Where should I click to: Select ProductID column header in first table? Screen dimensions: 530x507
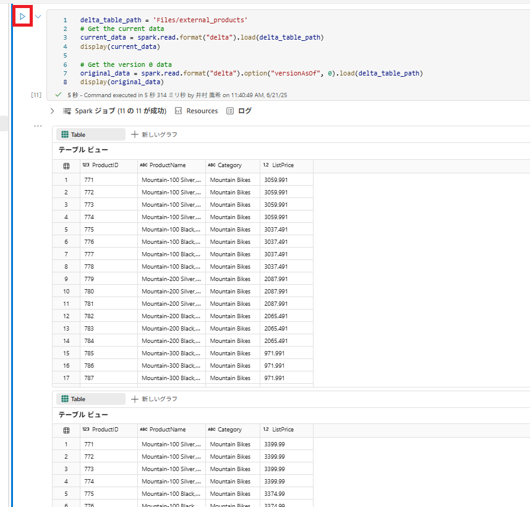(x=109, y=165)
